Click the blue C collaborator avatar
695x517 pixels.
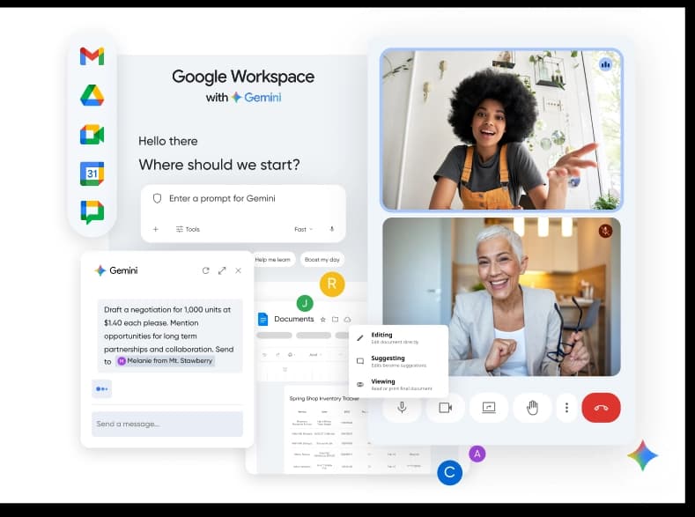coord(449,472)
